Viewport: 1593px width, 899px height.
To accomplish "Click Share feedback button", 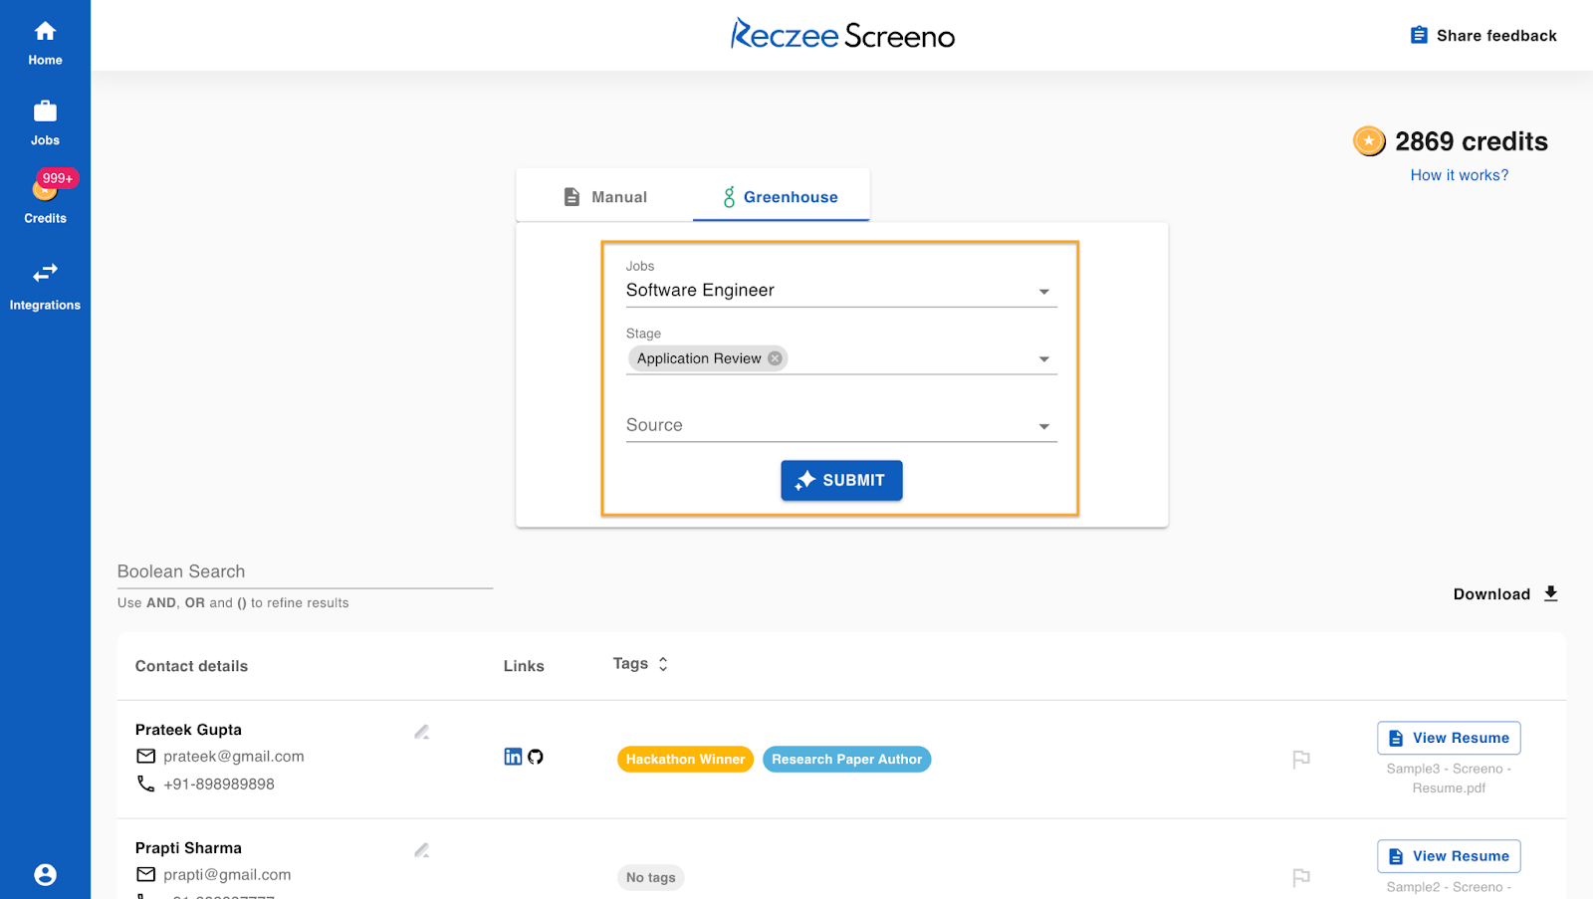I will tap(1483, 36).
